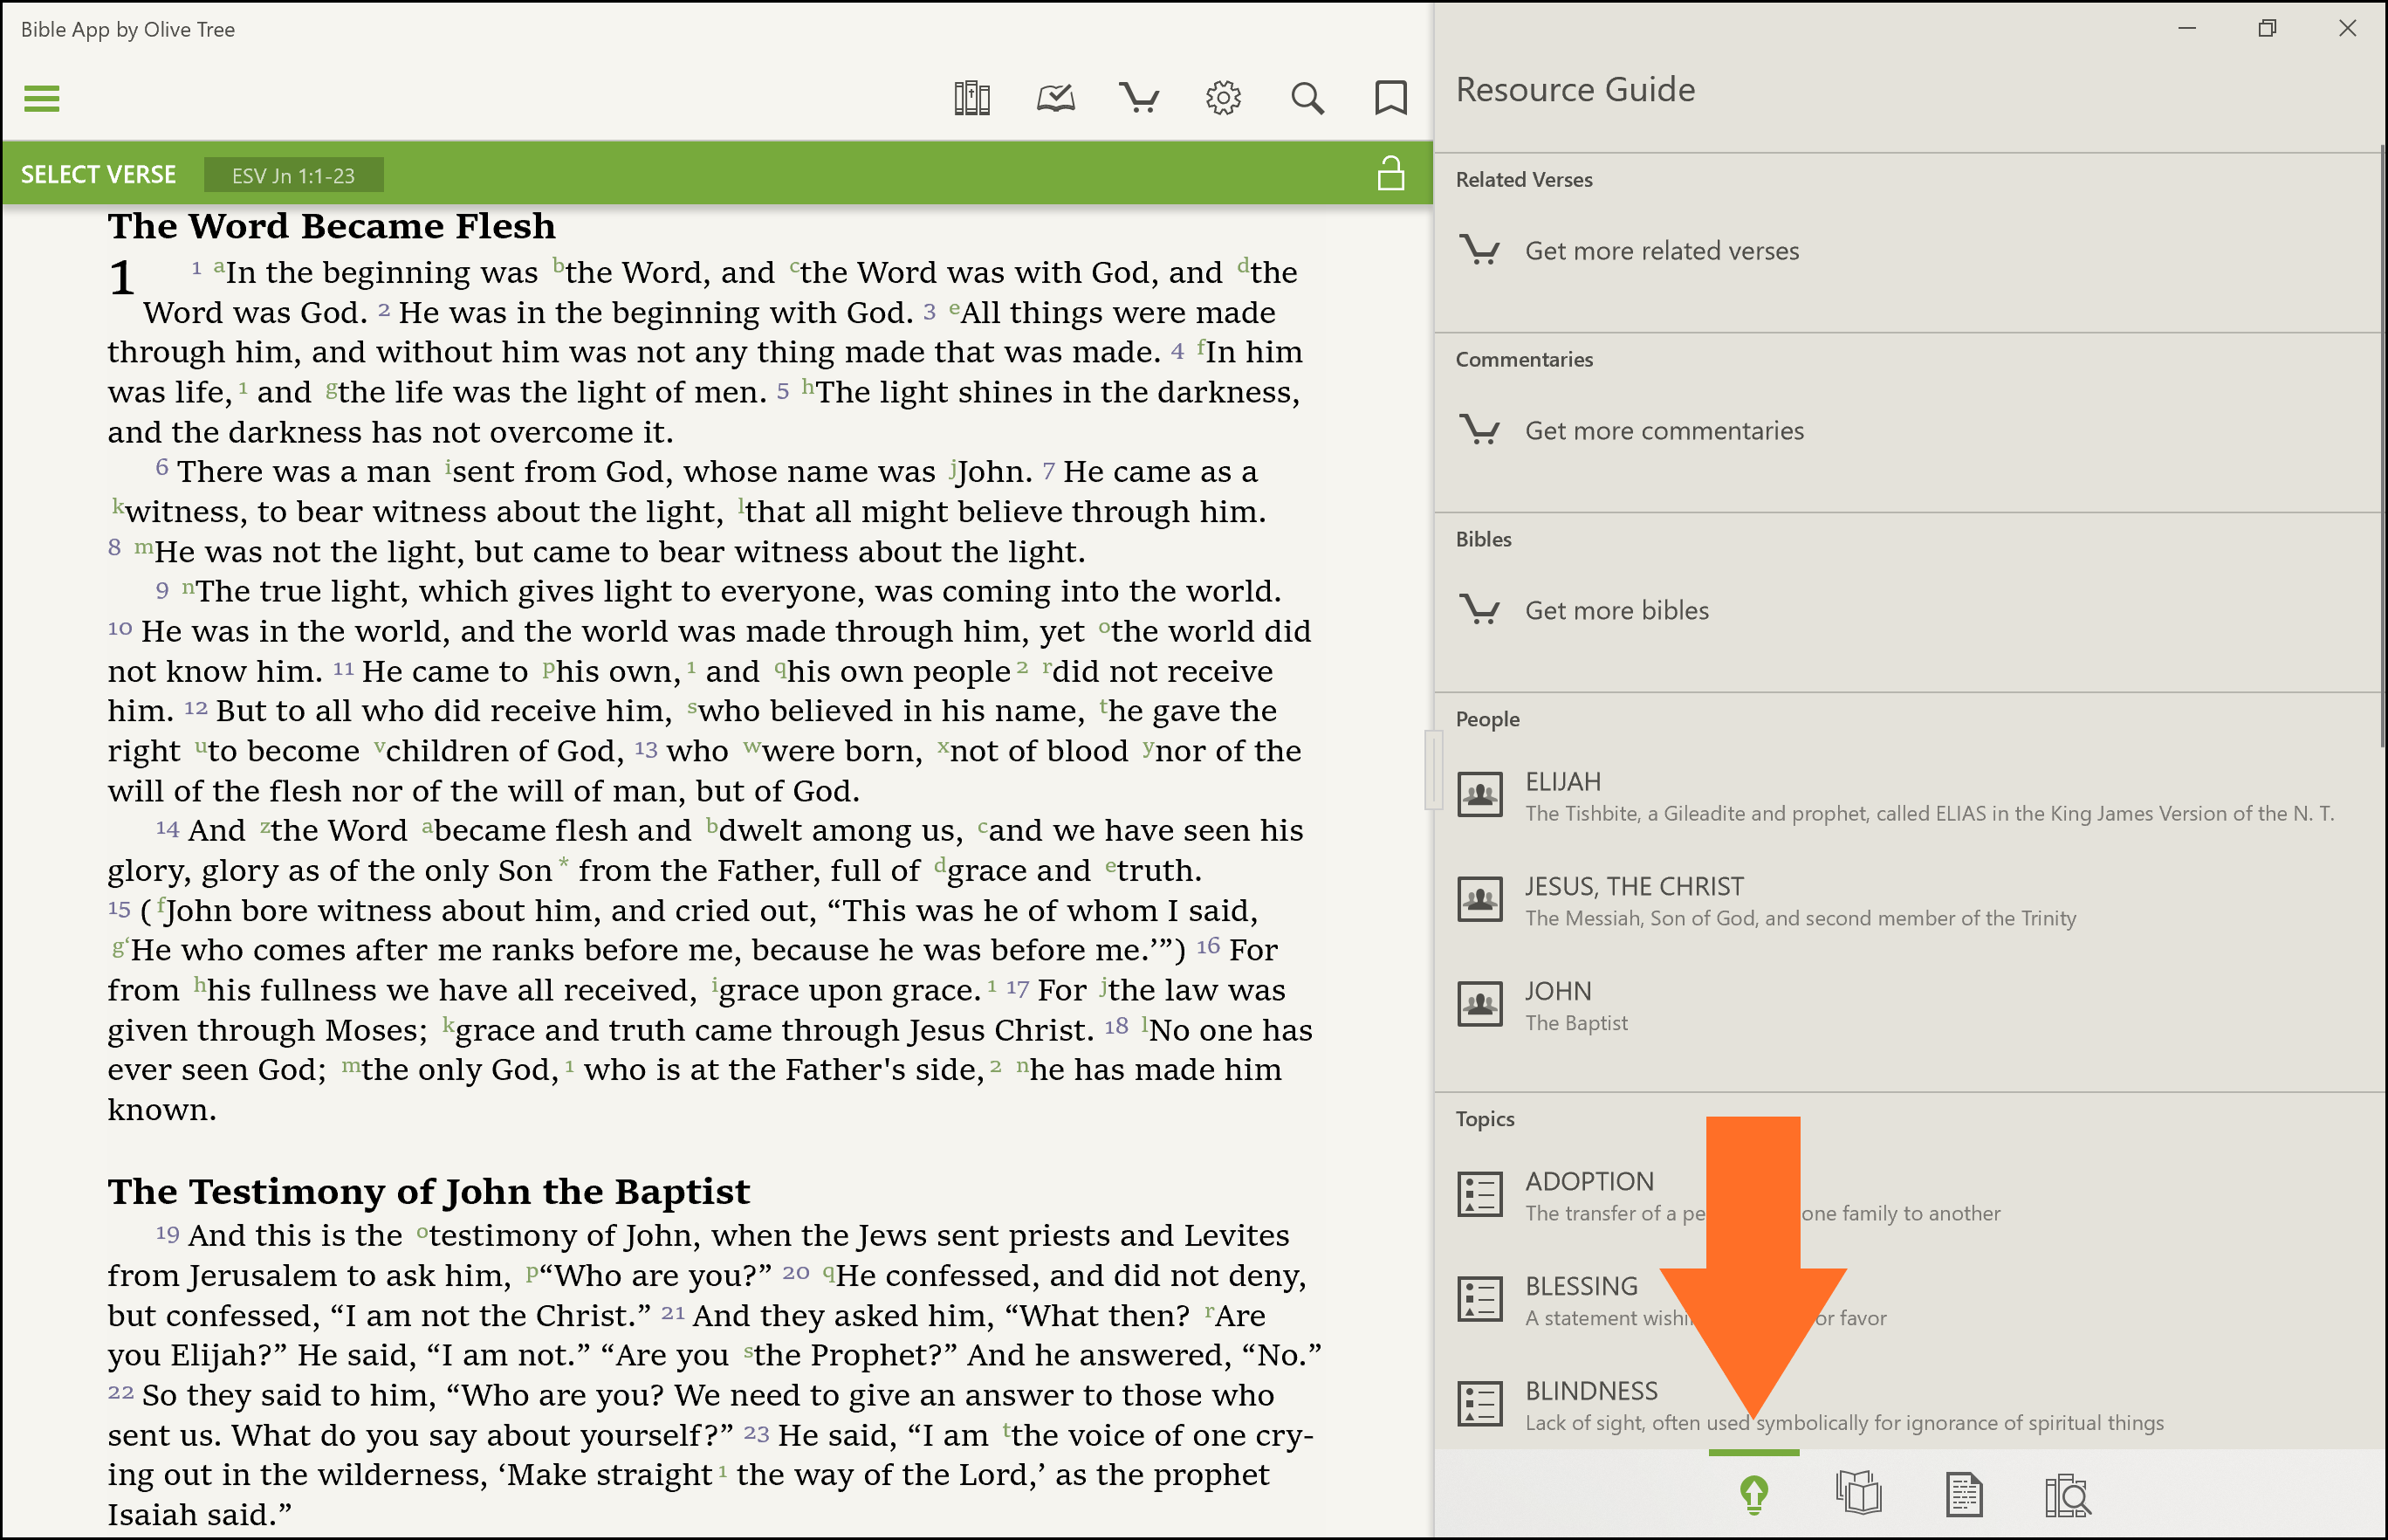
Task: Click the Resource Guide panel scrollbar
Action: click(x=2383, y=445)
